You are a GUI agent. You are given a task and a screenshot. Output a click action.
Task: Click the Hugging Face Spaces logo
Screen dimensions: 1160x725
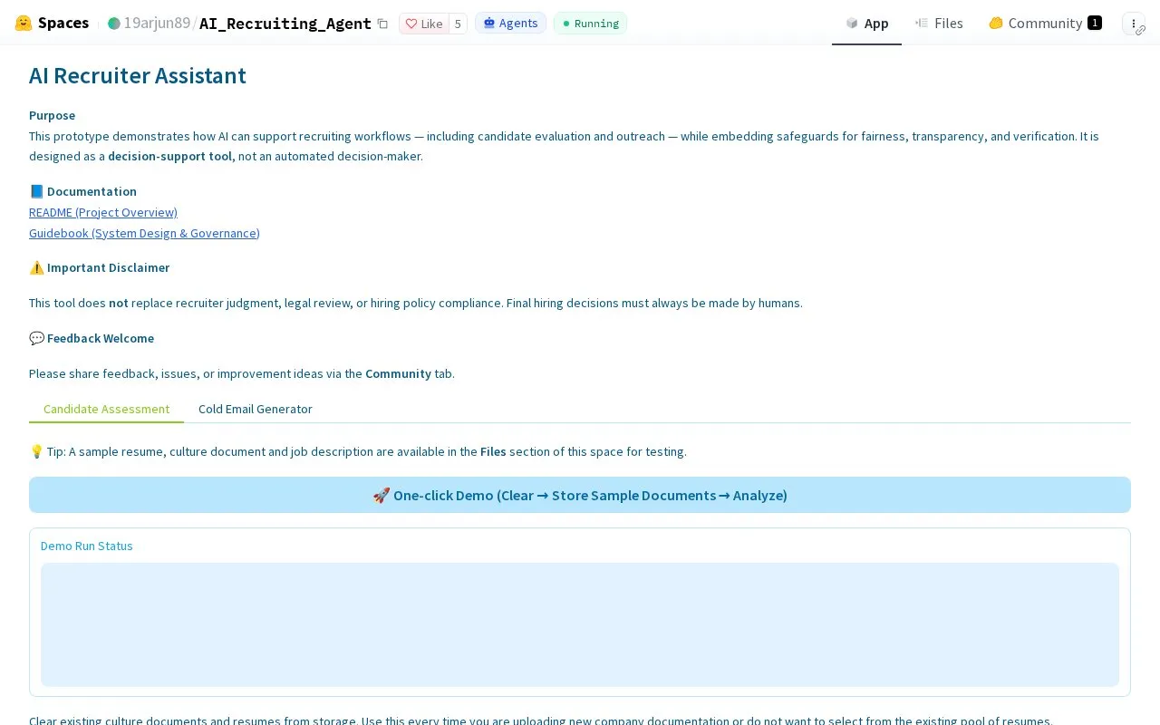[x=52, y=23]
